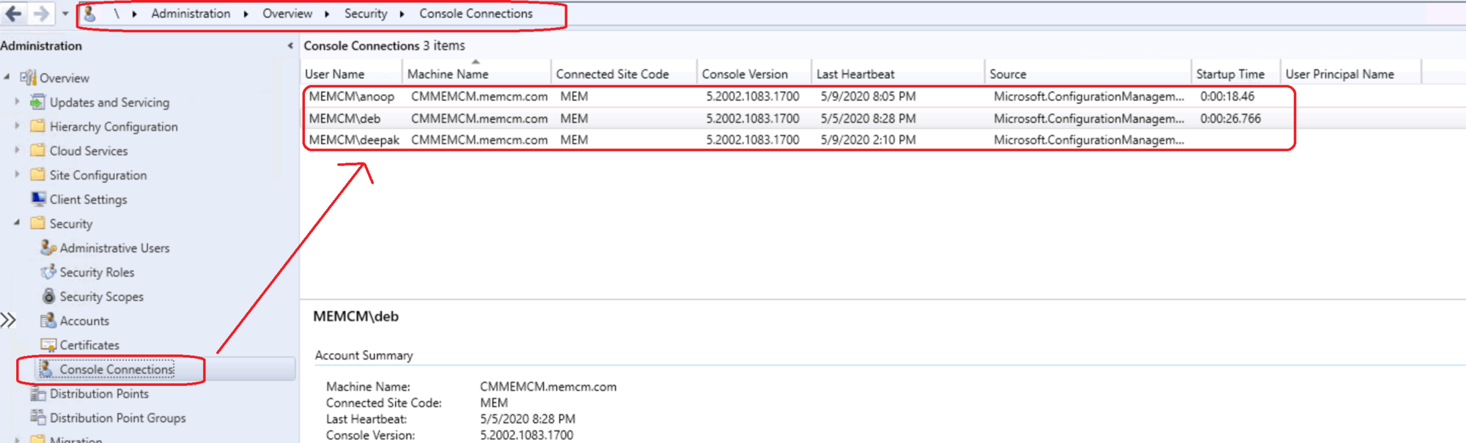1466x443 pixels.
Task: Click the double-chevron expand button at left edge
Action: [8, 320]
